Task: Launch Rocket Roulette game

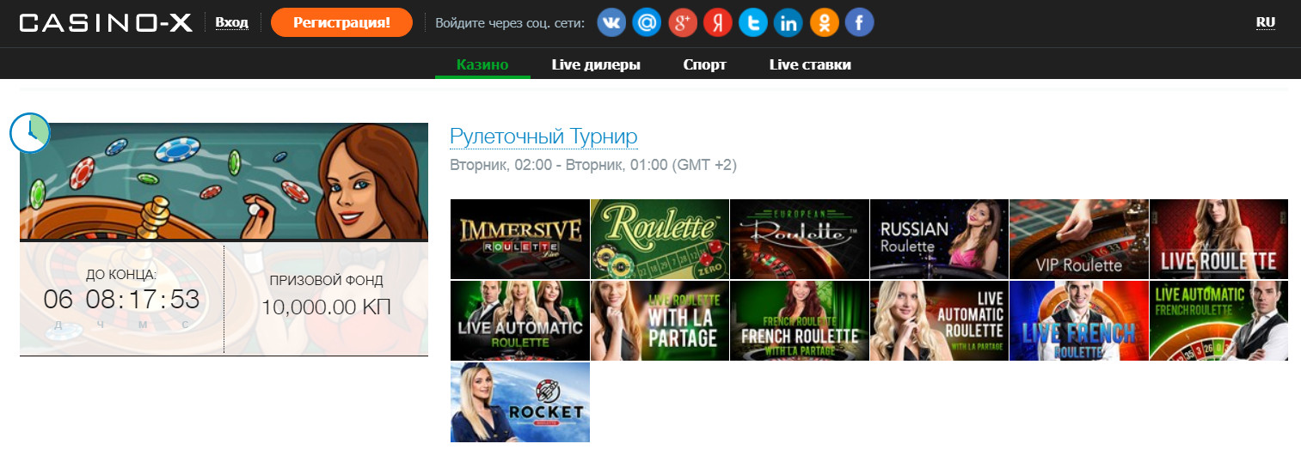Action: coord(520,402)
